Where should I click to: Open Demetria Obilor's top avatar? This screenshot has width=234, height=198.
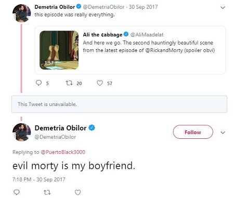coord(21,14)
